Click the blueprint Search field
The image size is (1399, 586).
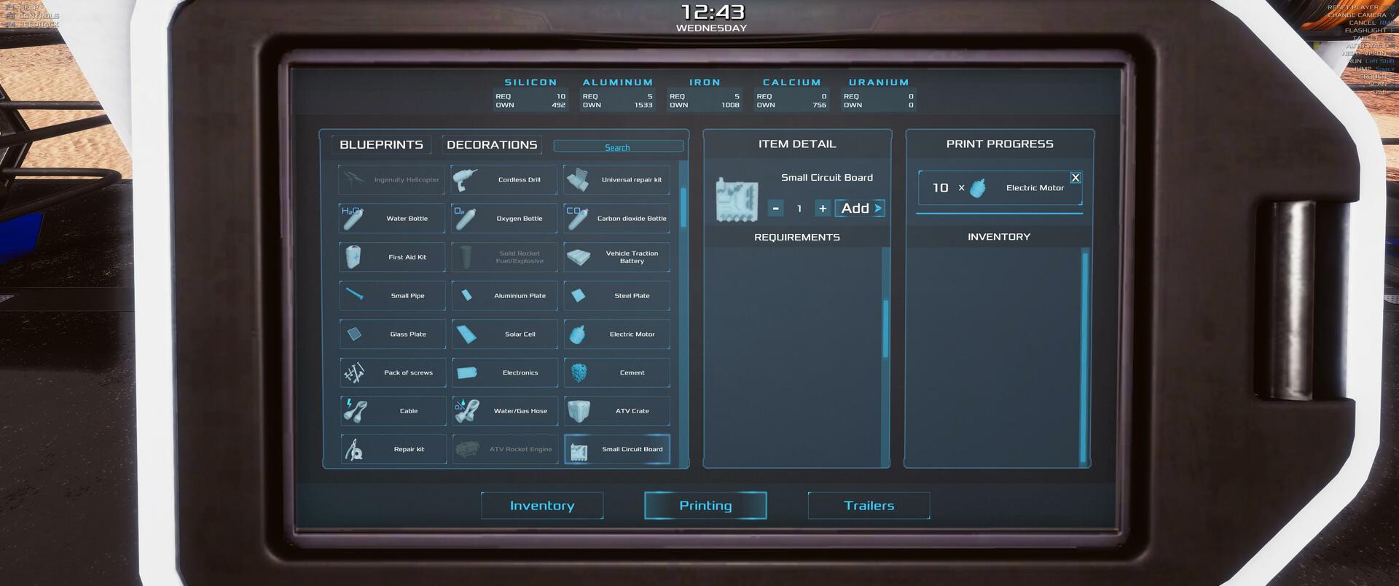click(617, 147)
